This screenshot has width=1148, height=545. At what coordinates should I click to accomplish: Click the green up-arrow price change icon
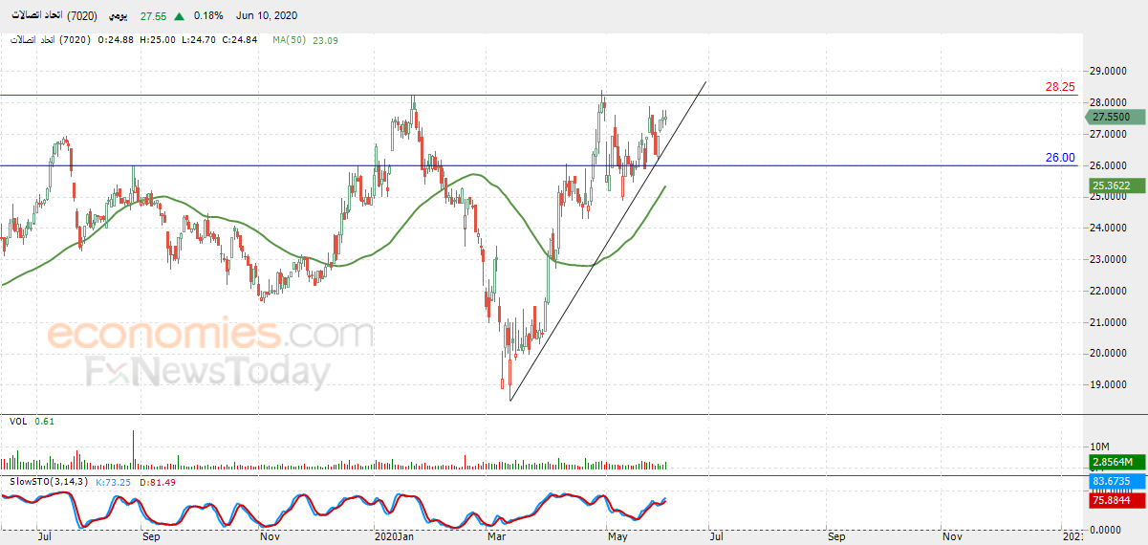(x=180, y=17)
